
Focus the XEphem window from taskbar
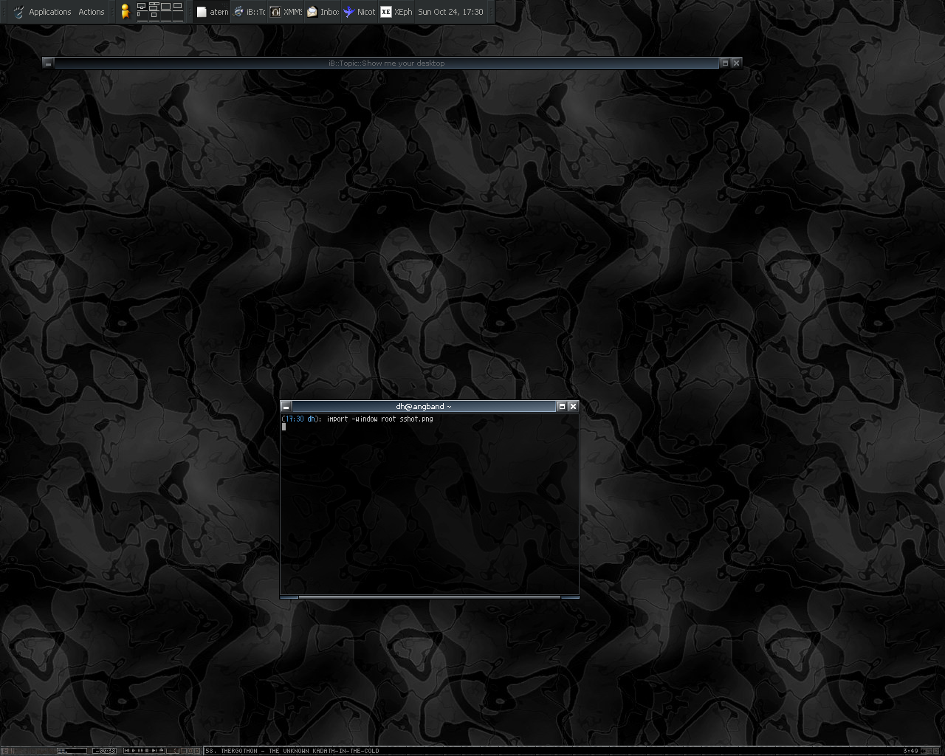[x=396, y=12]
